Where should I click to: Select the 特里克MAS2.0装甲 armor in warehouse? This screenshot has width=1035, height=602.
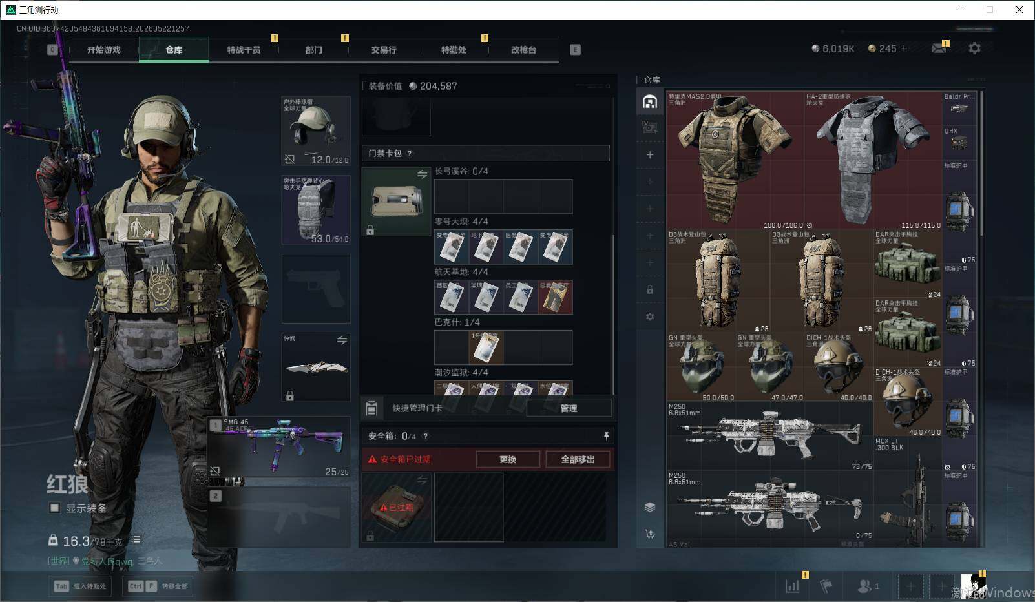735,161
